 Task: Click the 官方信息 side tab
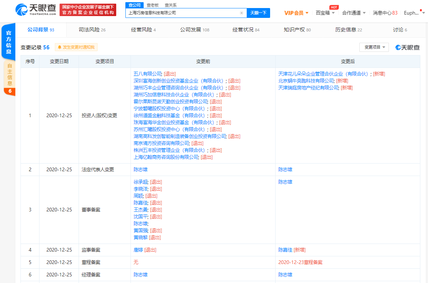(8, 42)
